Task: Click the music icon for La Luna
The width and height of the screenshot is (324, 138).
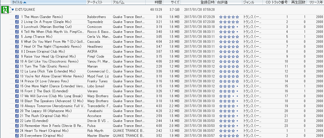Action: click(17, 71)
